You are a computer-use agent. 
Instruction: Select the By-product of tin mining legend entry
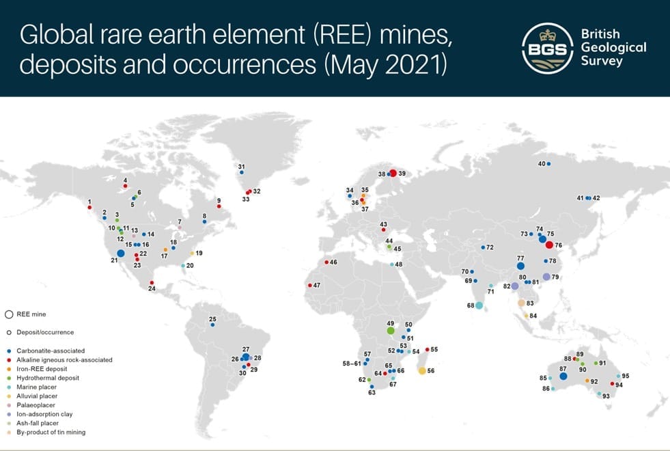[x=46, y=432]
